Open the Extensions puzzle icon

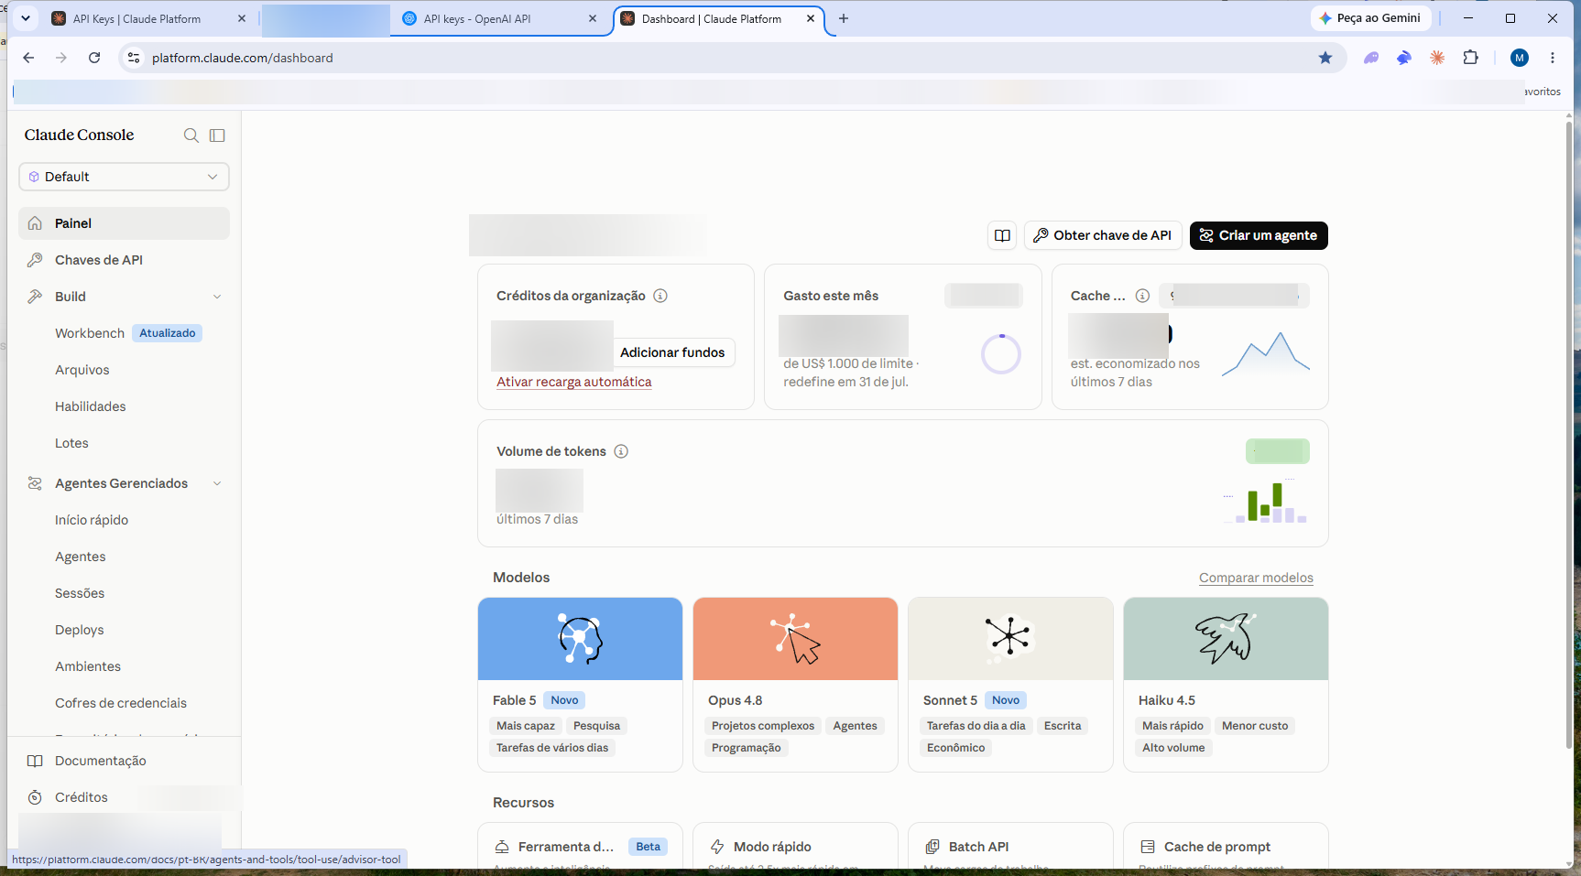coord(1471,58)
